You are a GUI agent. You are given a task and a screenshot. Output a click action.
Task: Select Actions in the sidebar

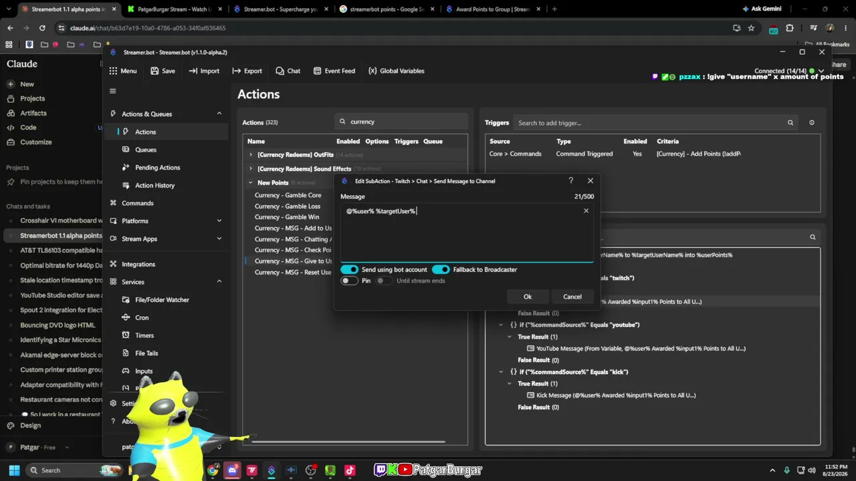167,132
